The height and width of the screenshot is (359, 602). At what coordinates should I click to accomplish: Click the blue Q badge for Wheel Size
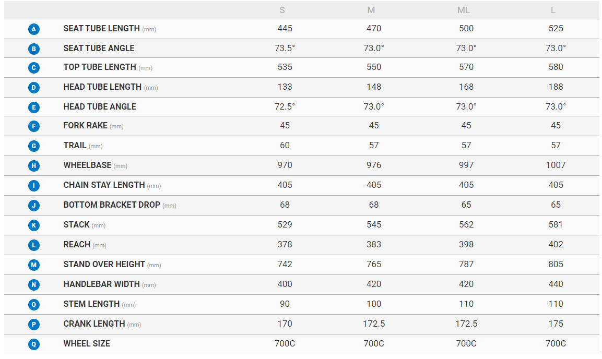(34, 344)
